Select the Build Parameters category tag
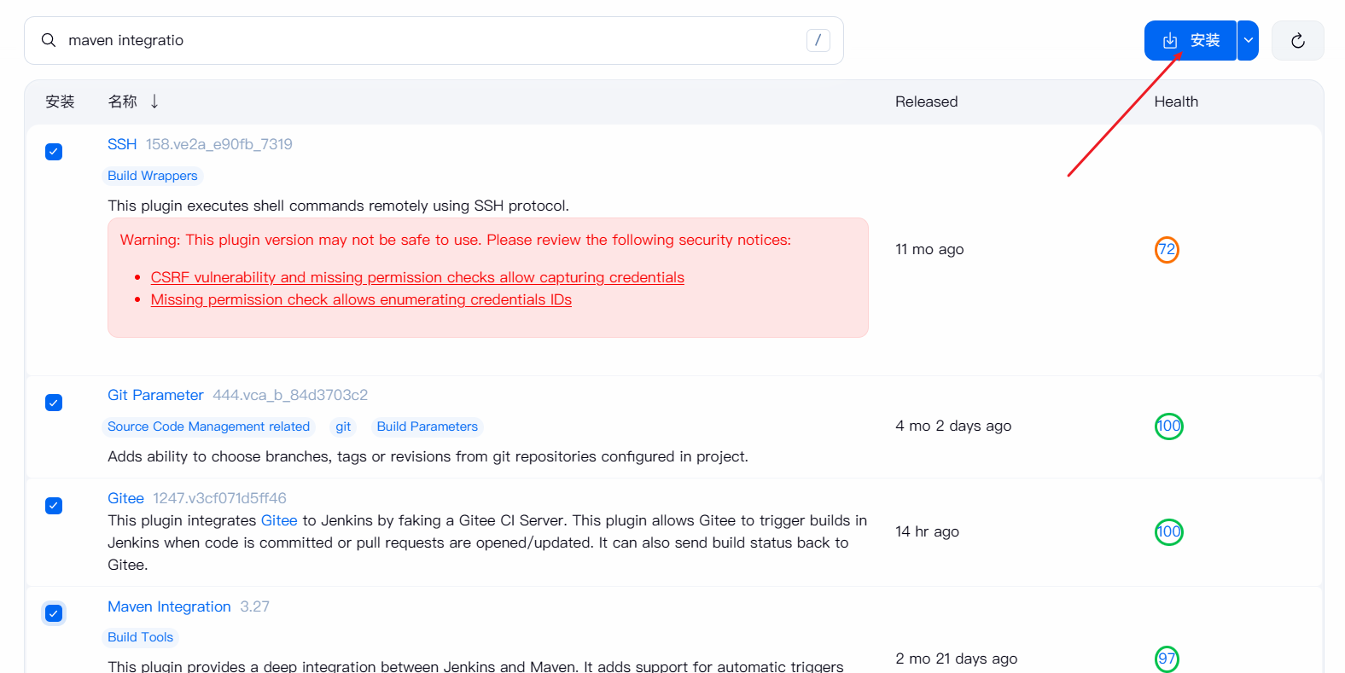Image resolution: width=1345 pixels, height=673 pixels. [x=427, y=426]
